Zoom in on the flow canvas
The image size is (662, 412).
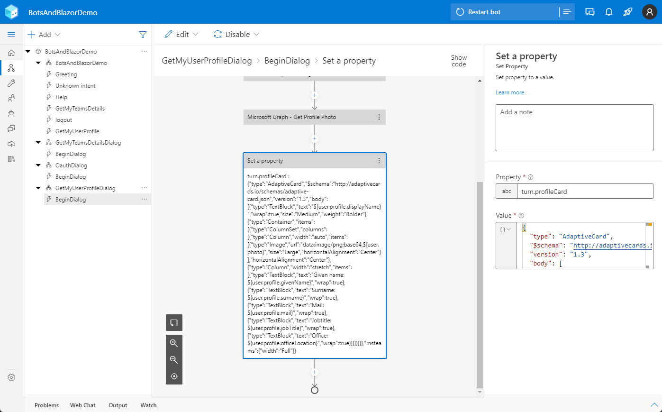tap(174, 343)
